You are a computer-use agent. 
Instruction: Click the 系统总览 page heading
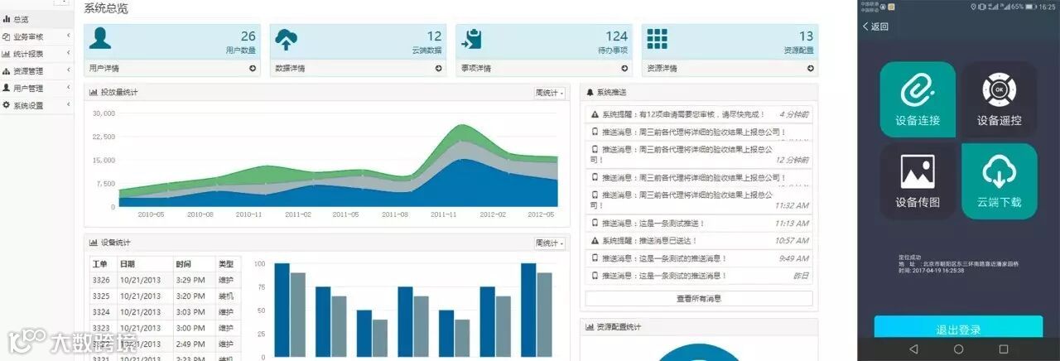pyautogui.click(x=106, y=8)
